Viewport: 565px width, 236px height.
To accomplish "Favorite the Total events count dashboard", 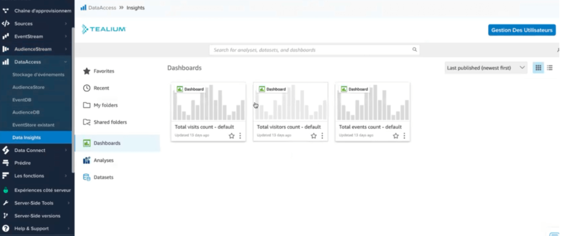I will [396, 136].
